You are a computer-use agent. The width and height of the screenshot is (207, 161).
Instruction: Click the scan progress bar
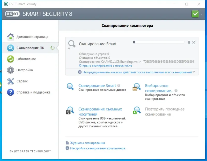pos(158,42)
